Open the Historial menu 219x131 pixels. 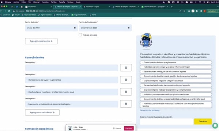36,2
